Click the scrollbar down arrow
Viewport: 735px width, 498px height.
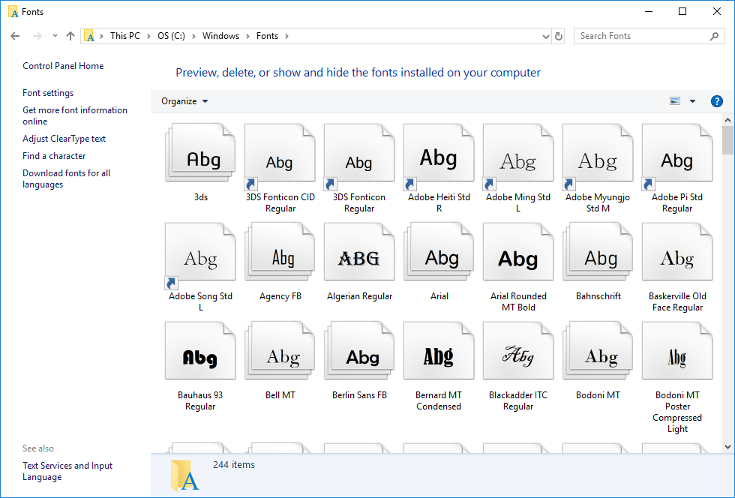(727, 447)
